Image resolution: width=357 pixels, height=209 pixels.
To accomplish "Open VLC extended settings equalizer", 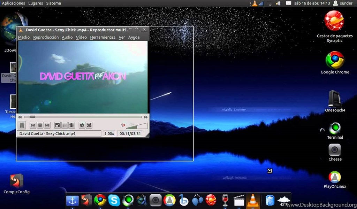I will coord(71,125).
